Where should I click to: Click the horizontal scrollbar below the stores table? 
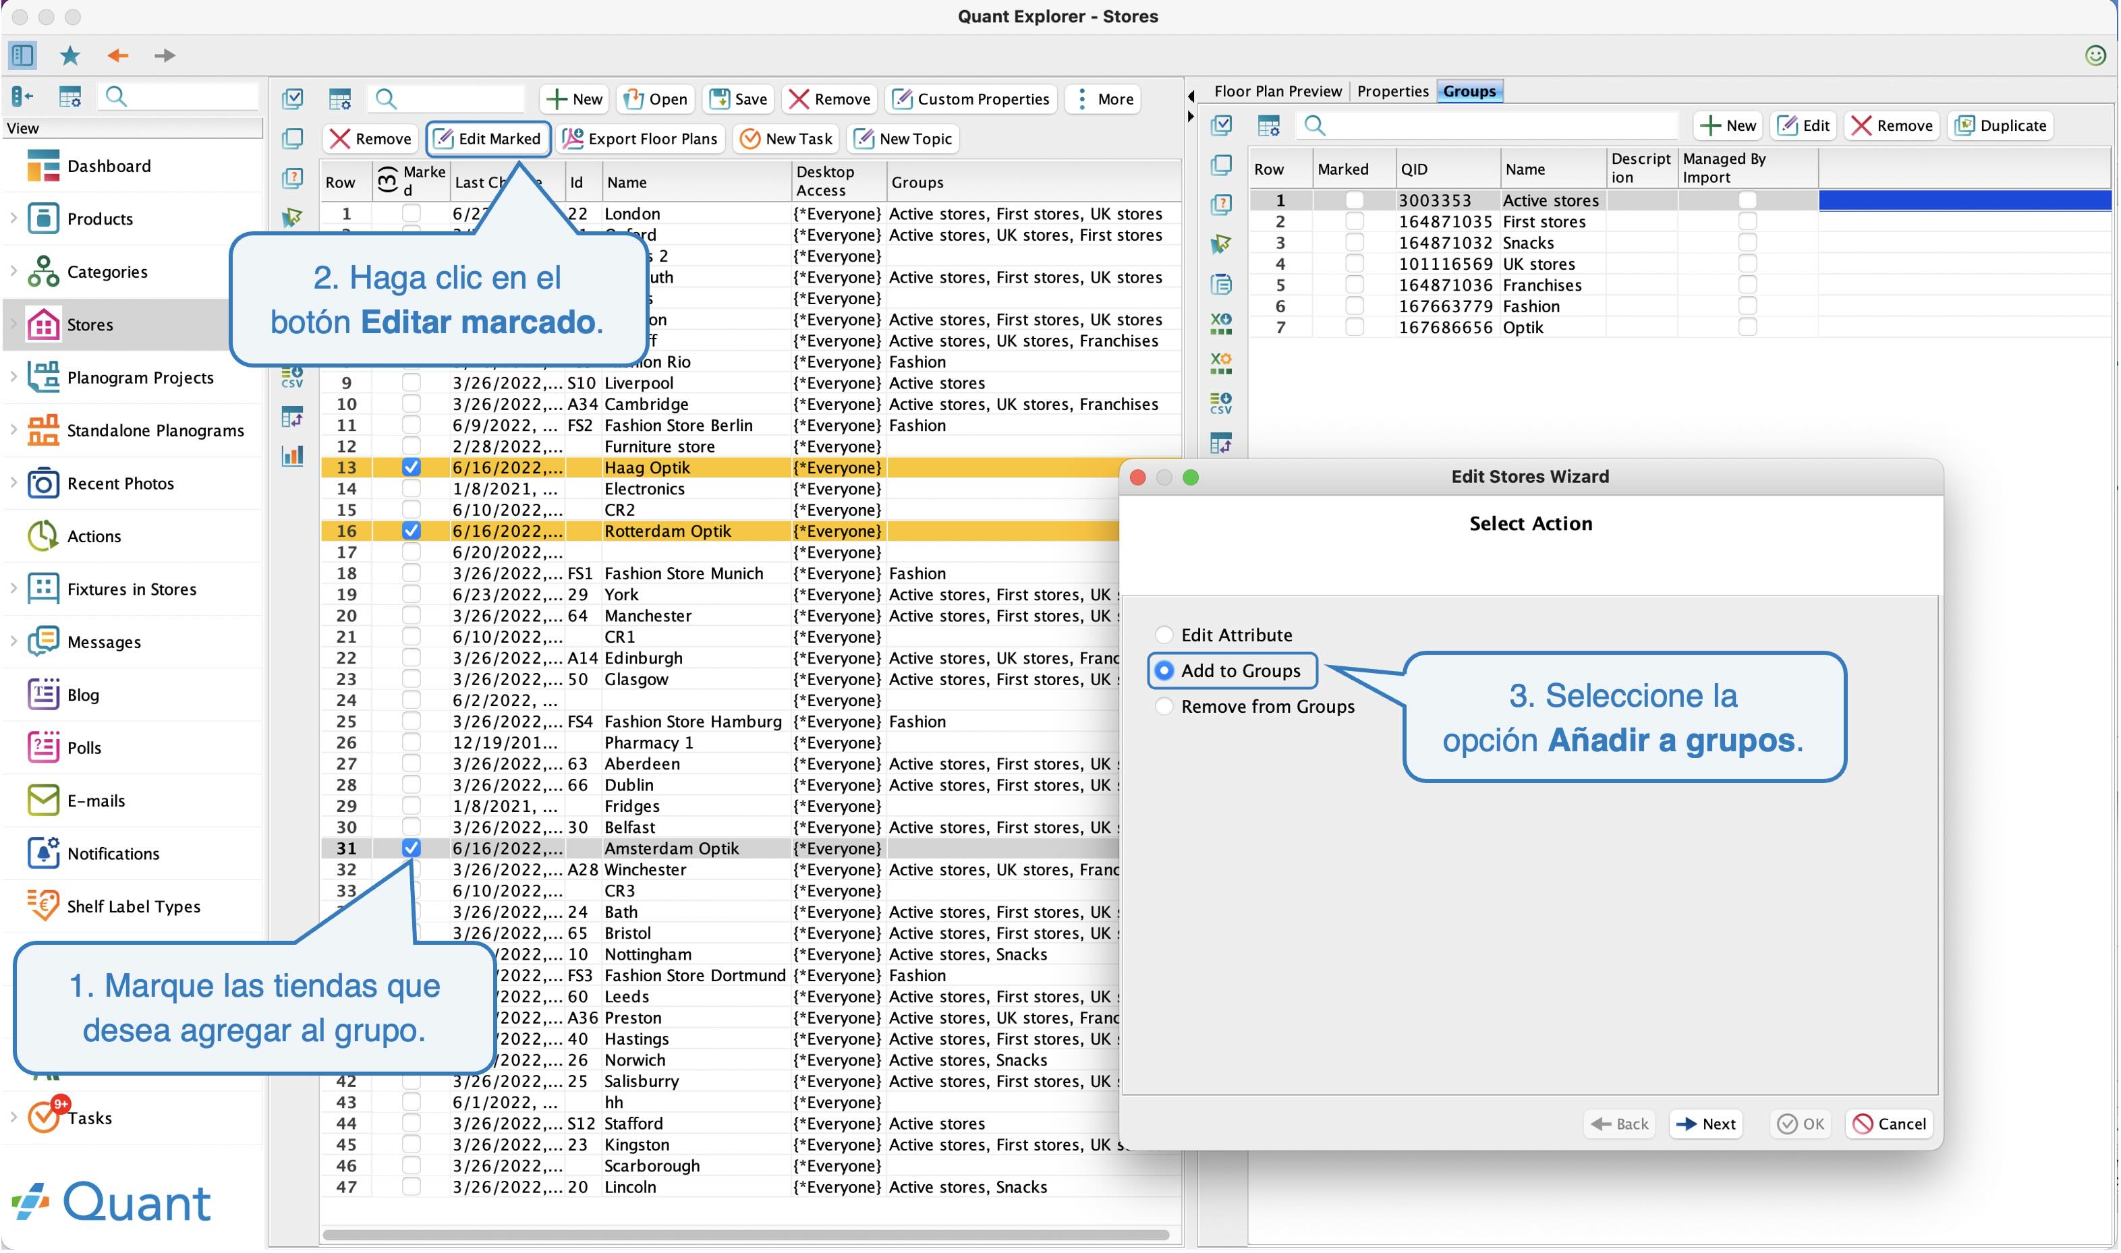tap(747, 1236)
